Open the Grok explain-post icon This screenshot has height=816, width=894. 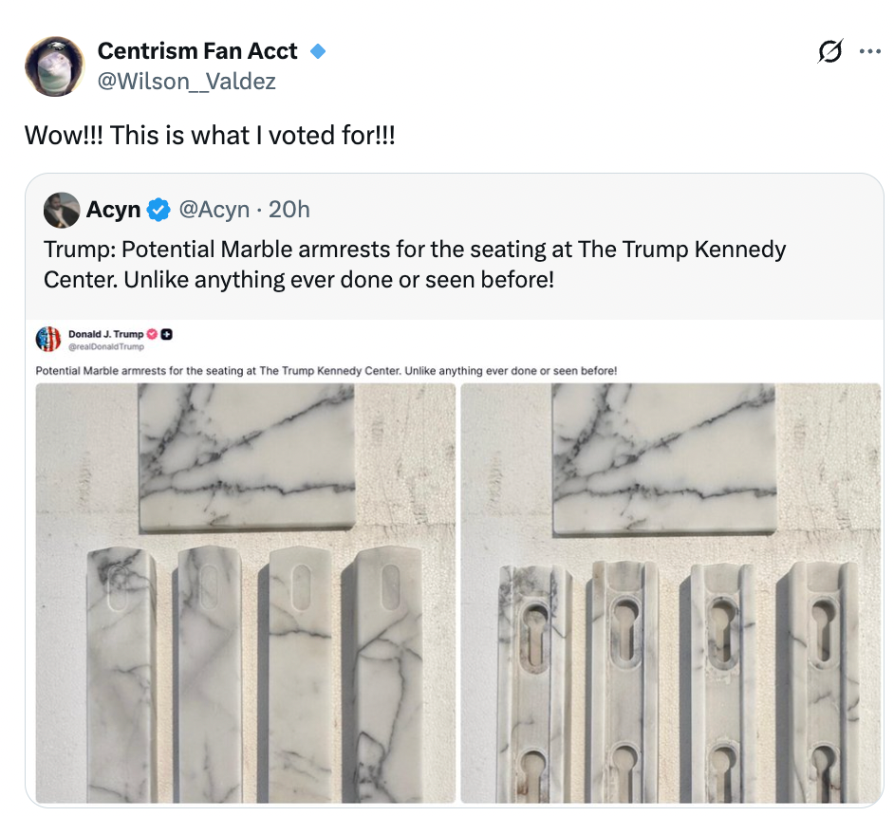tap(830, 52)
